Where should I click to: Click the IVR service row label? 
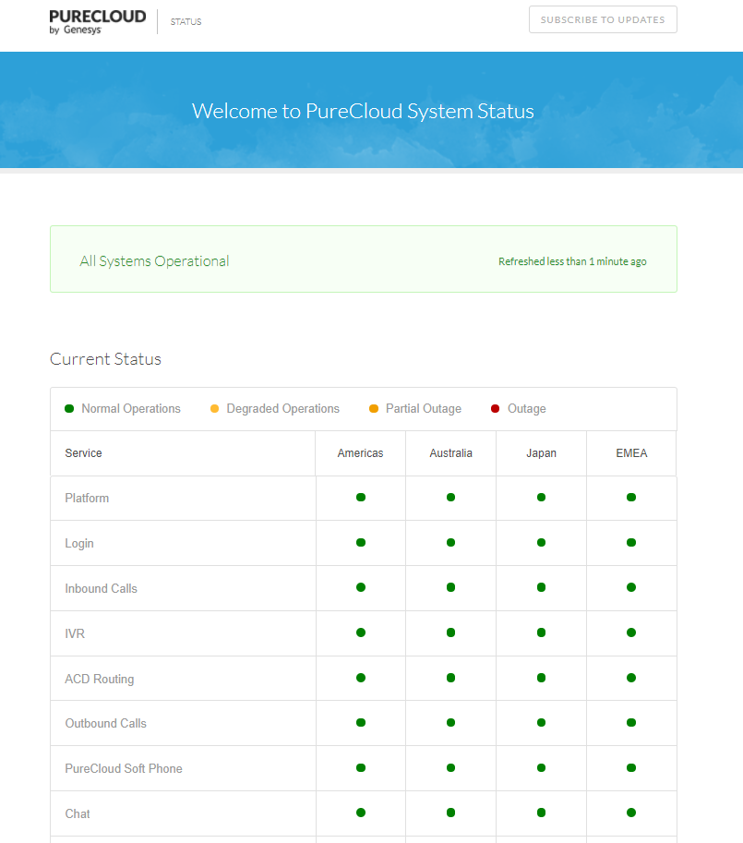point(75,633)
